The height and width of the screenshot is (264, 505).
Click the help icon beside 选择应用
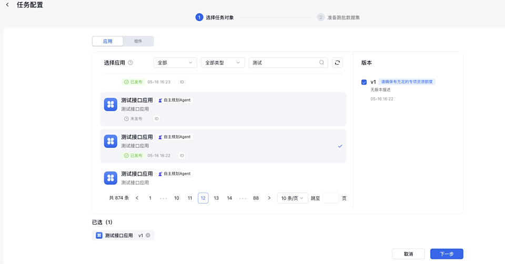[130, 63]
